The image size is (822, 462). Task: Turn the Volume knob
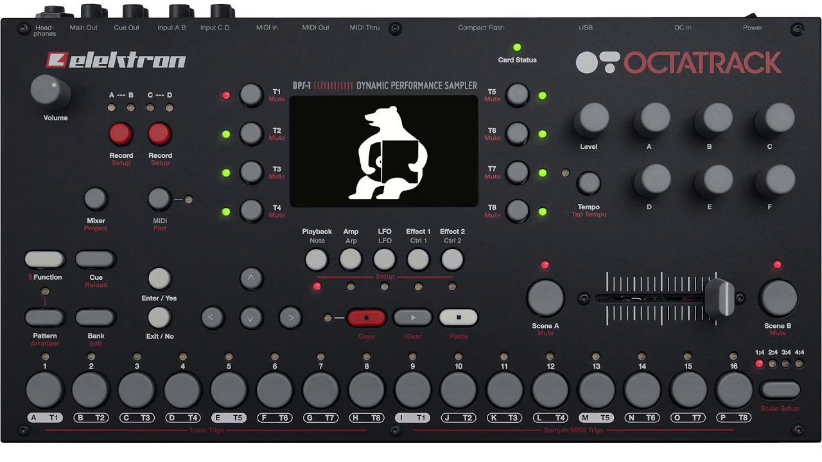[50, 92]
